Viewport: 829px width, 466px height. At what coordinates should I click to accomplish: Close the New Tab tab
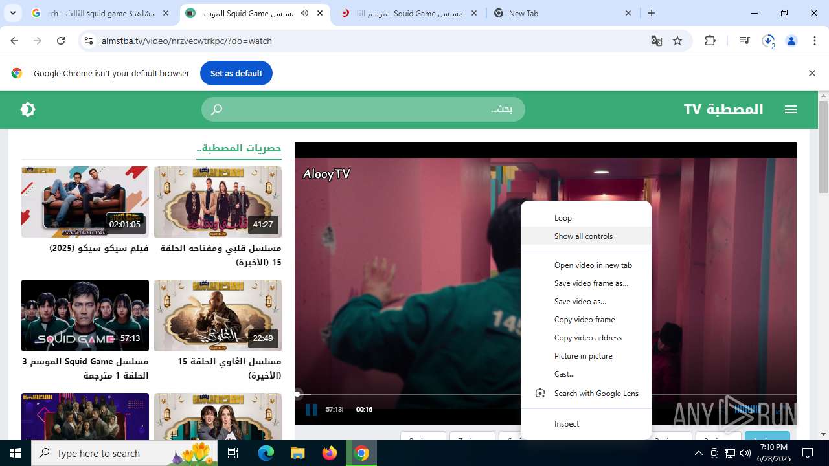(628, 13)
